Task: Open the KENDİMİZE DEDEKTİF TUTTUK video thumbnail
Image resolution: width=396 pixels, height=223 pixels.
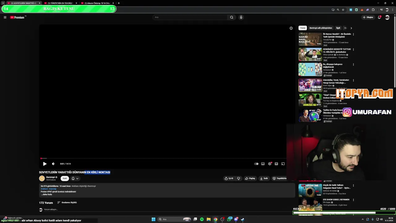Action: (x=310, y=54)
